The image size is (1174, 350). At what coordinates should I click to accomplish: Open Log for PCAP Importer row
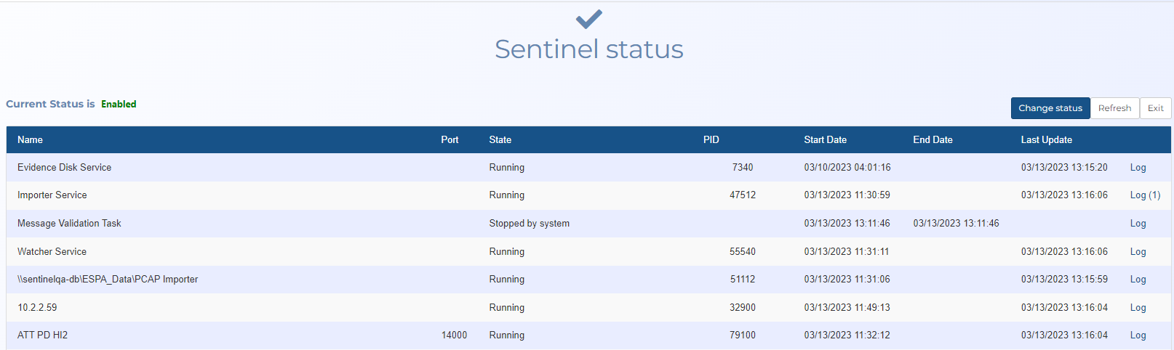point(1138,280)
